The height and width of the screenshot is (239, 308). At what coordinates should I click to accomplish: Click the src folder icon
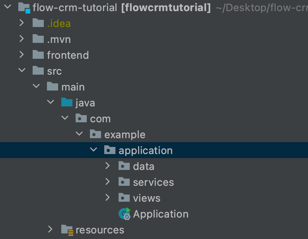[38, 70]
